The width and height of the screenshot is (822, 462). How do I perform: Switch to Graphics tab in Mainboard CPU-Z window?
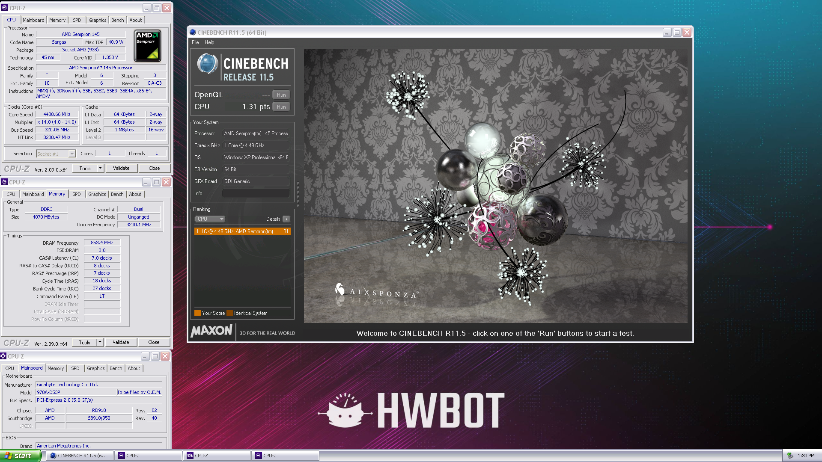(95, 368)
